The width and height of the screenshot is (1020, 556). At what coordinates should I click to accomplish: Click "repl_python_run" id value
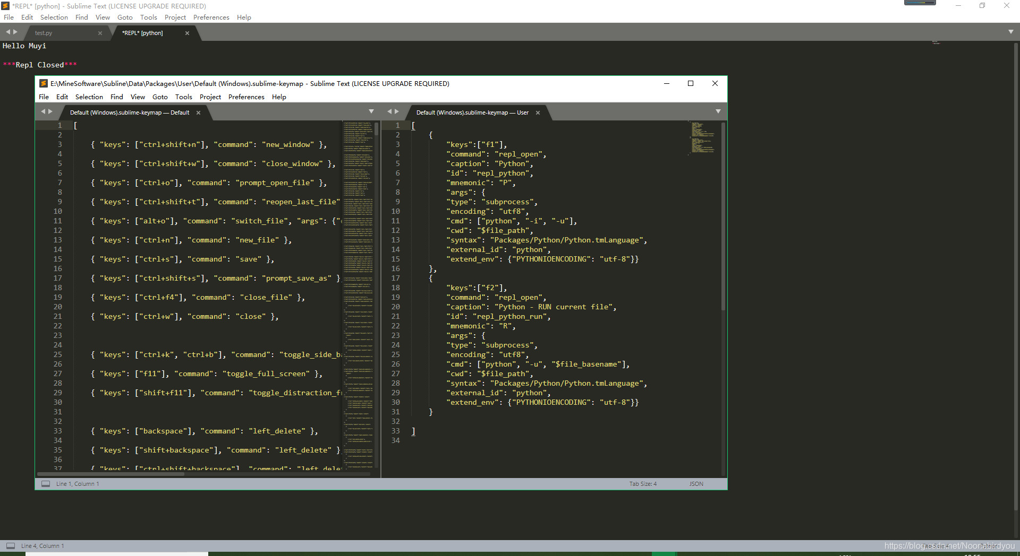(x=510, y=316)
